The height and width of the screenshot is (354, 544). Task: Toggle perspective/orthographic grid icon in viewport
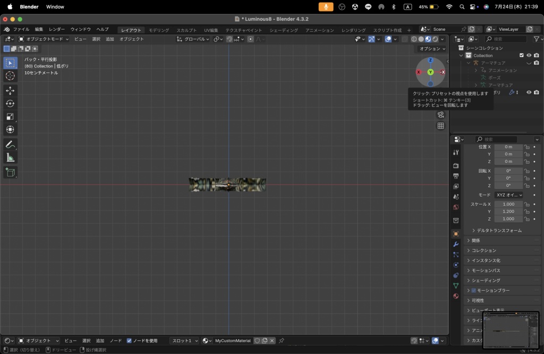[440, 126]
